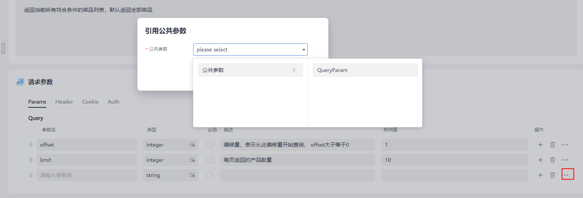Click the 引用公共参数 dialog title

coord(166,31)
